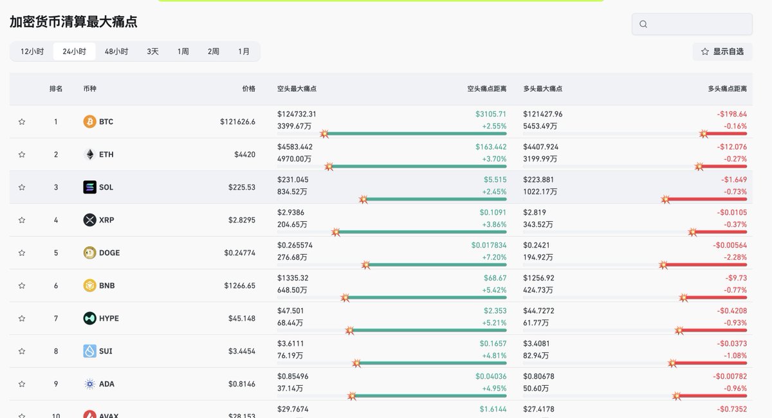Click the XRP coin icon

click(89, 220)
